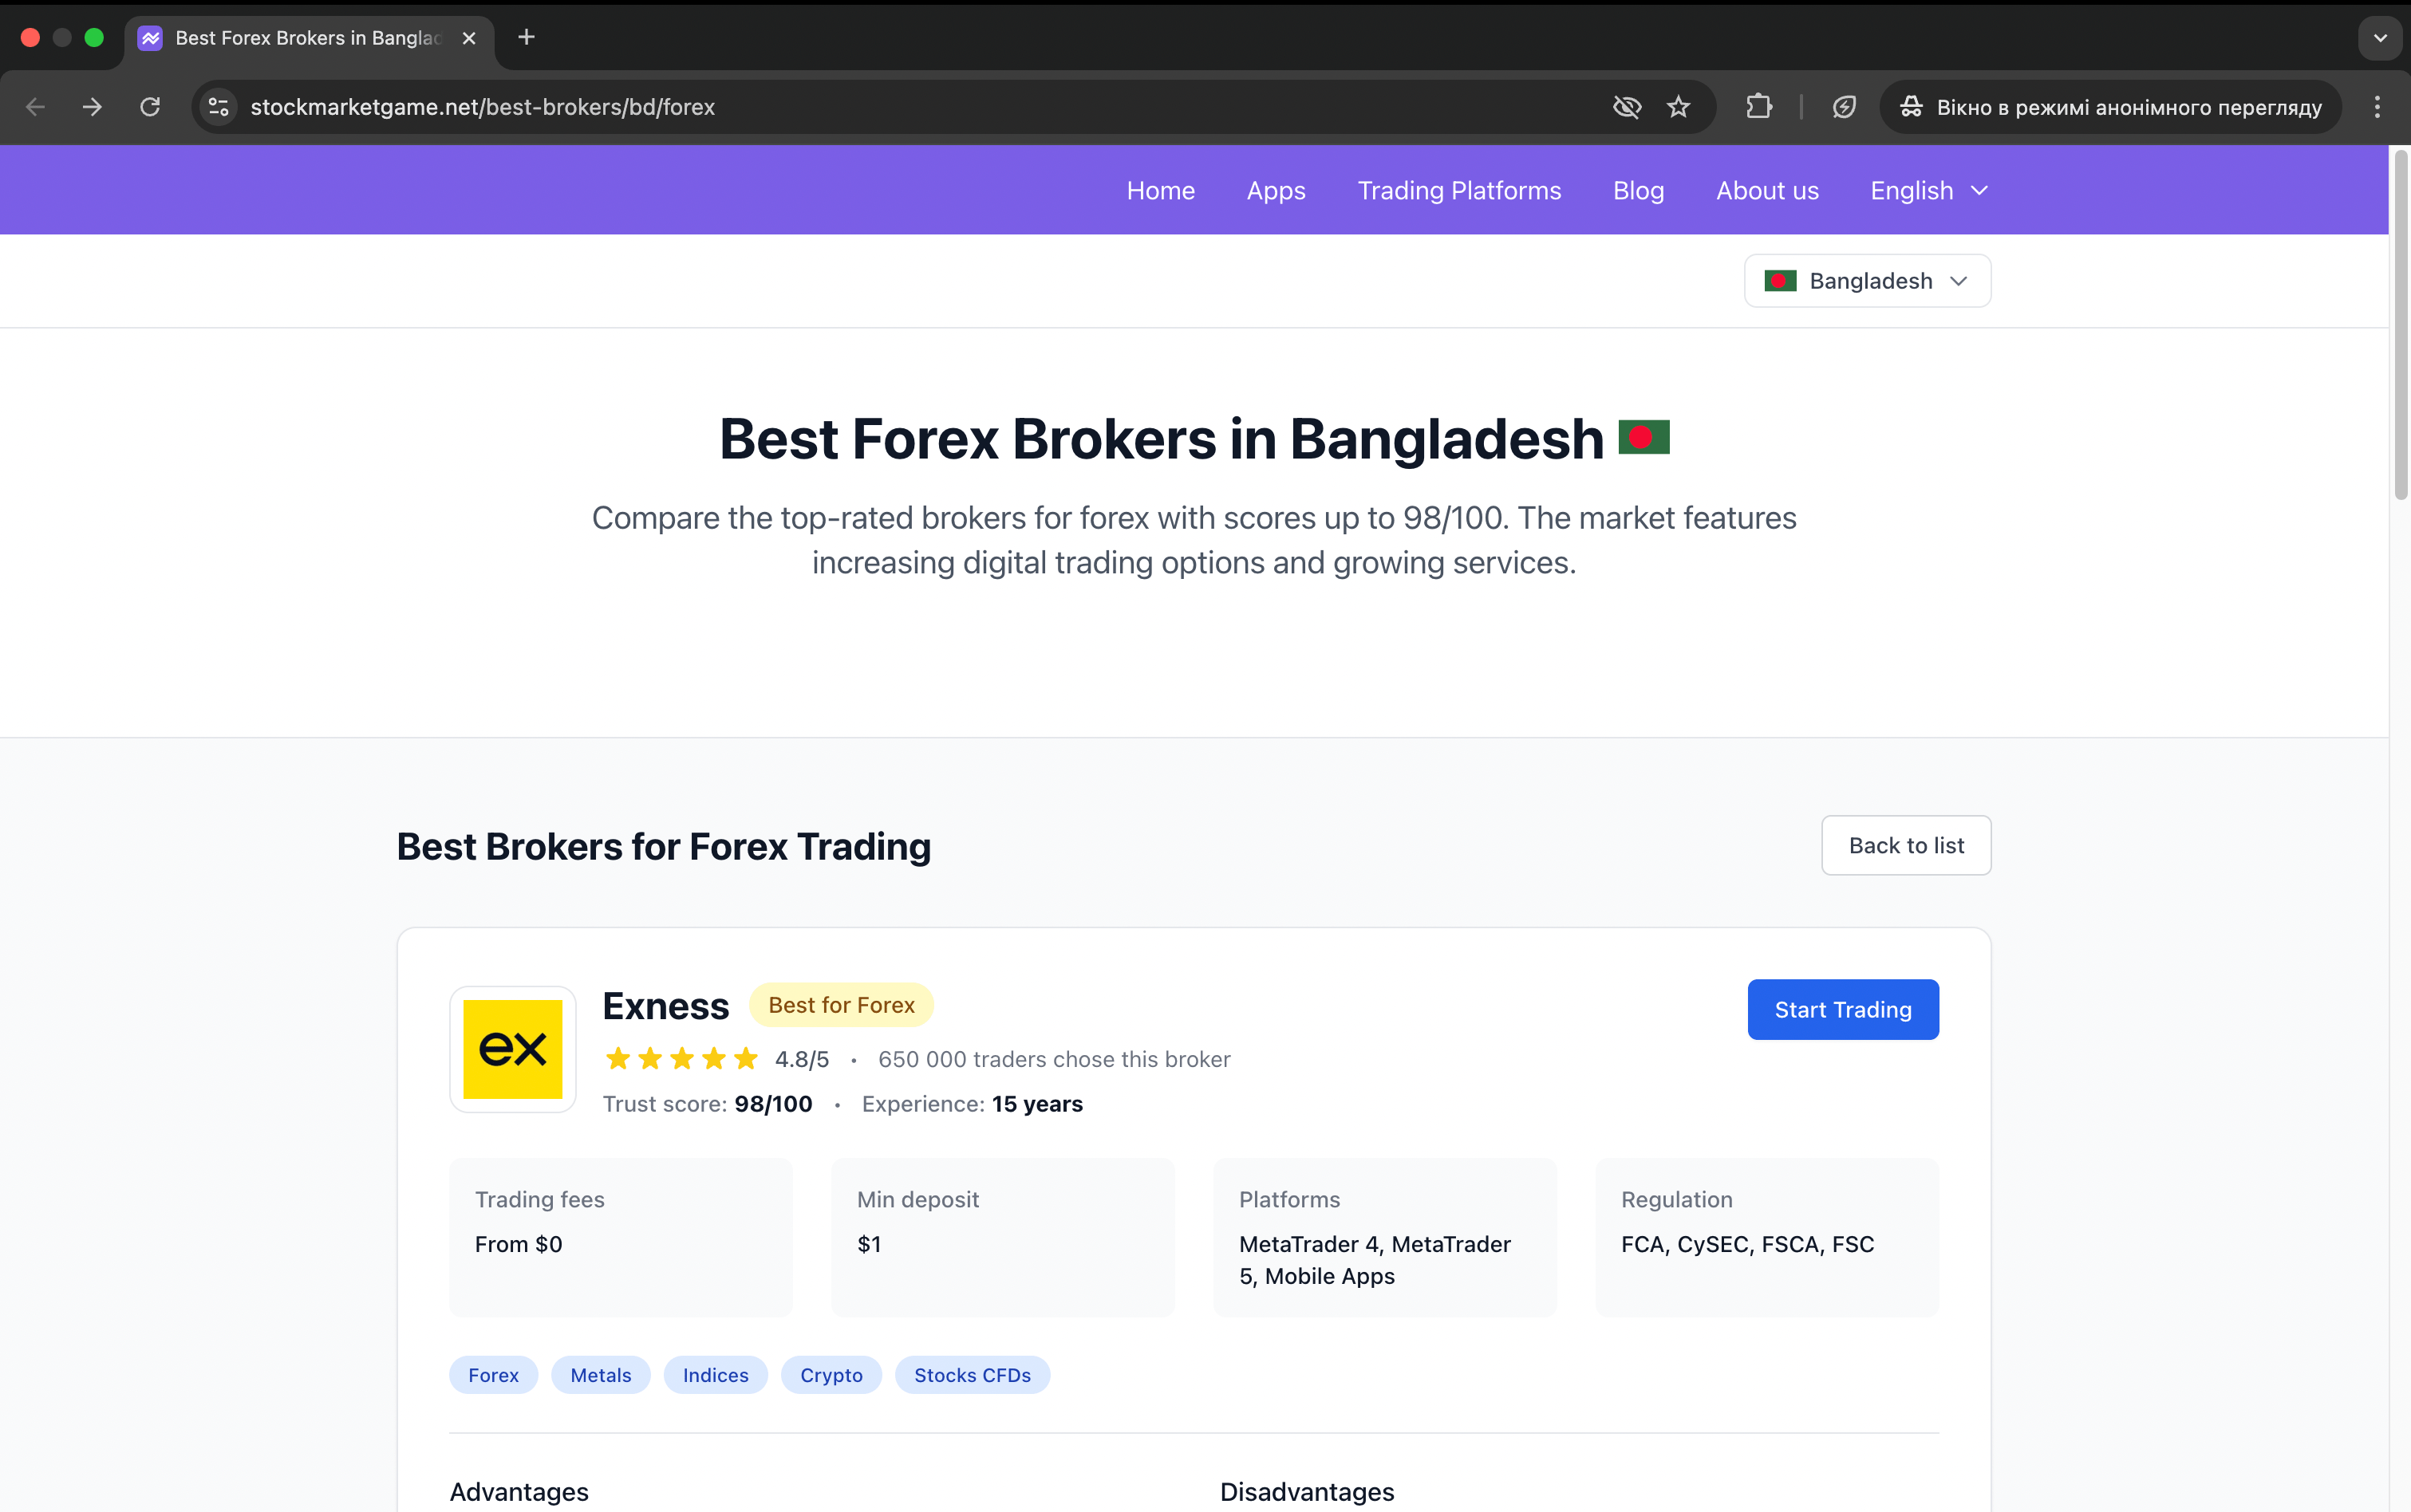2411x1512 pixels.
Task: Click the performance gauge icon in toolbar
Action: (x=1844, y=107)
